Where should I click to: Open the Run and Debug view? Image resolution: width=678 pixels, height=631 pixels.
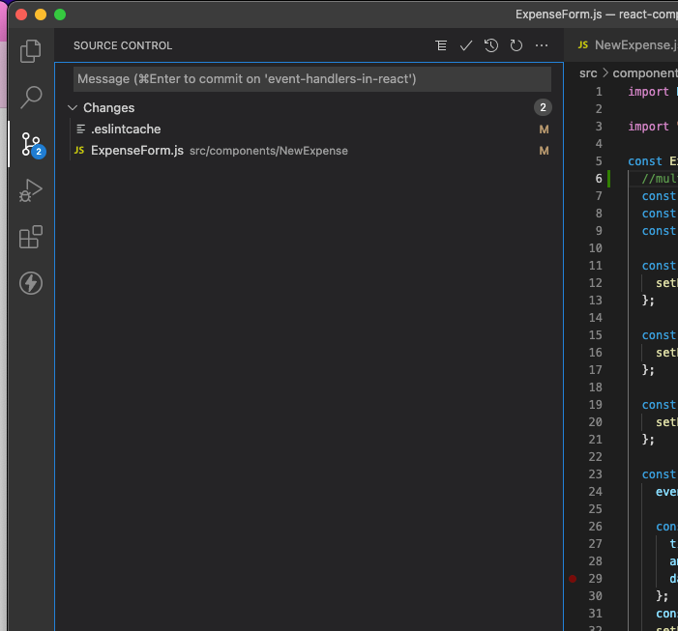(x=31, y=190)
